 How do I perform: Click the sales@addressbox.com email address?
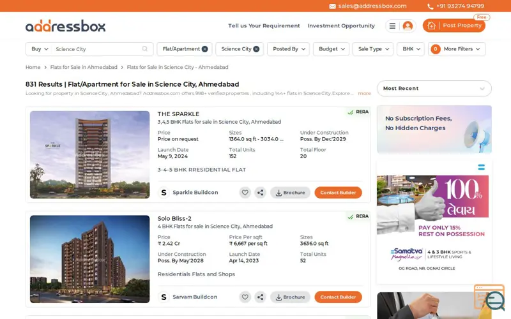click(372, 6)
